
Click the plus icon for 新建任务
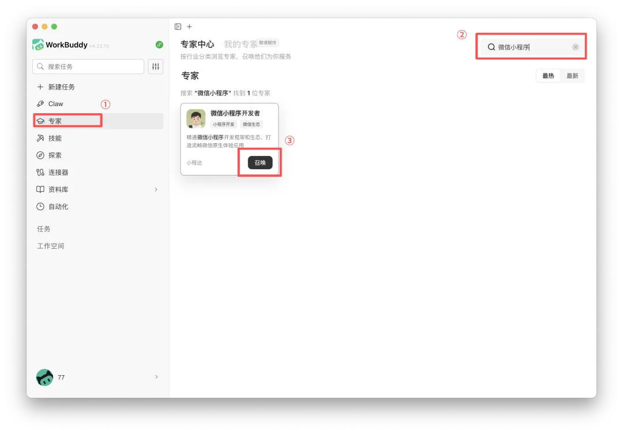click(40, 87)
